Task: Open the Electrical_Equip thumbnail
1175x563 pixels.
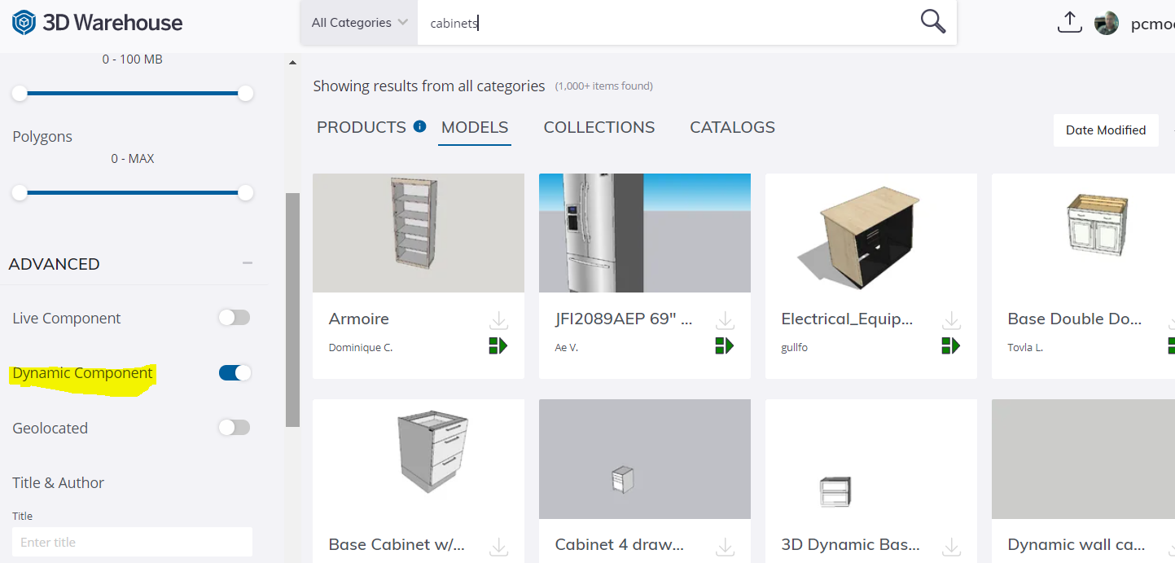Action: pyautogui.click(x=871, y=233)
